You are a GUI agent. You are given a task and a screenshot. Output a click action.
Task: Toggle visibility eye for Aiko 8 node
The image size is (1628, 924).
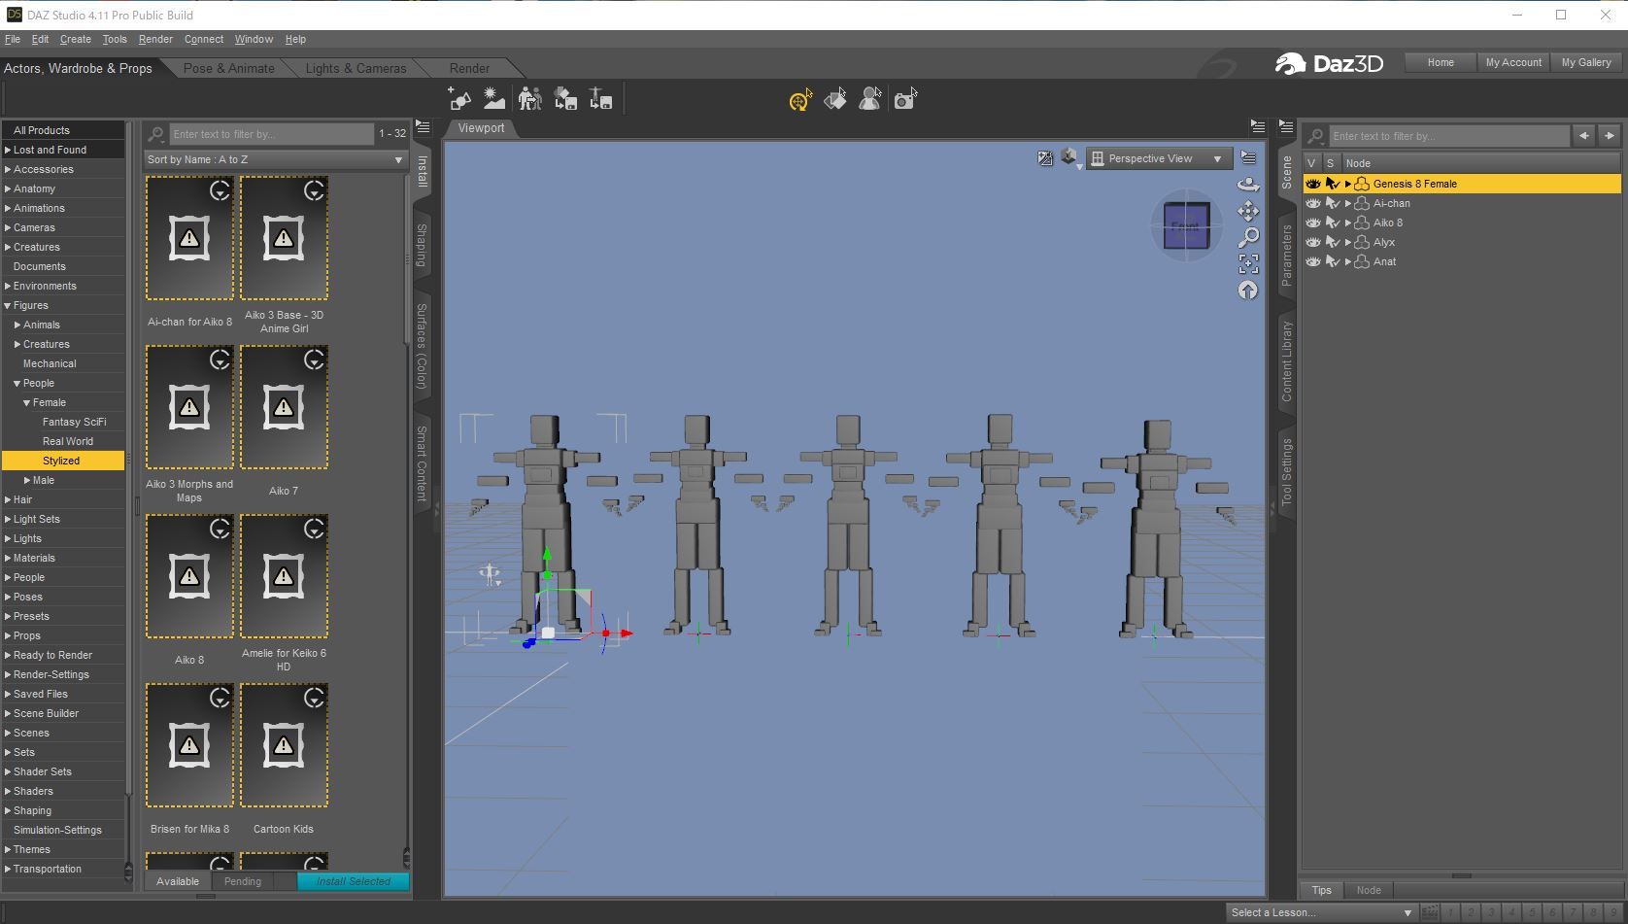click(1312, 222)
